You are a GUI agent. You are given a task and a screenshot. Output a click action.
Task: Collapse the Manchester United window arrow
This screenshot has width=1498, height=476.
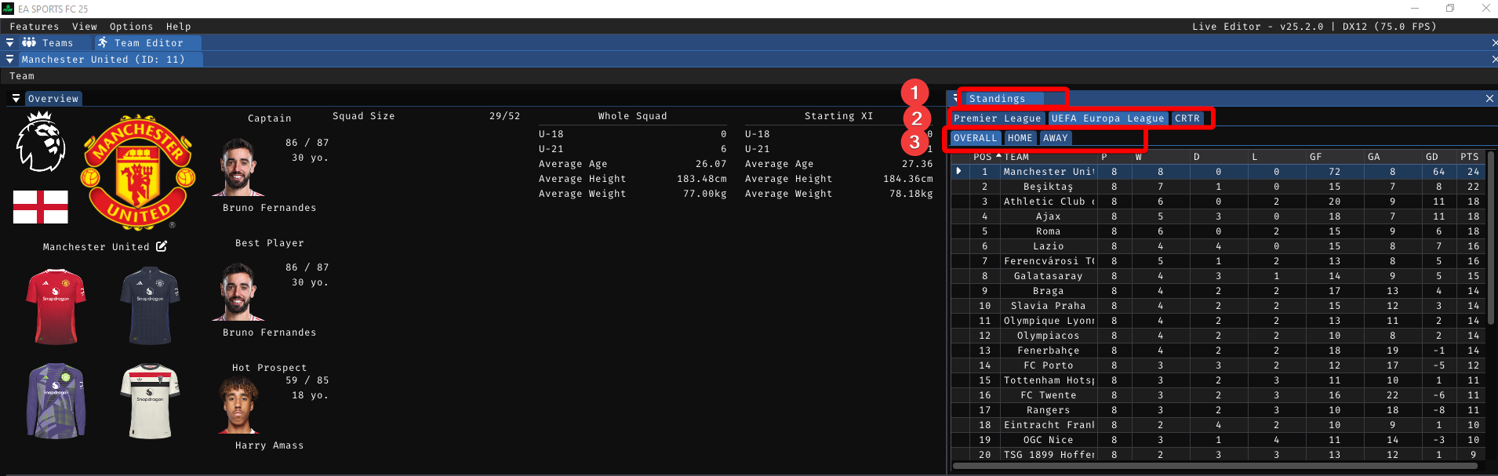(9, 60)
